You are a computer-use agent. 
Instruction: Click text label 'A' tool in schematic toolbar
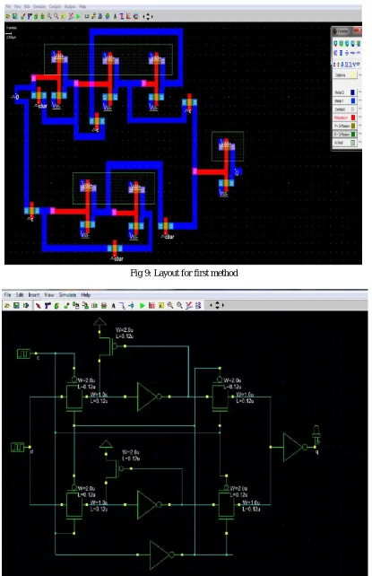(113, 305)
